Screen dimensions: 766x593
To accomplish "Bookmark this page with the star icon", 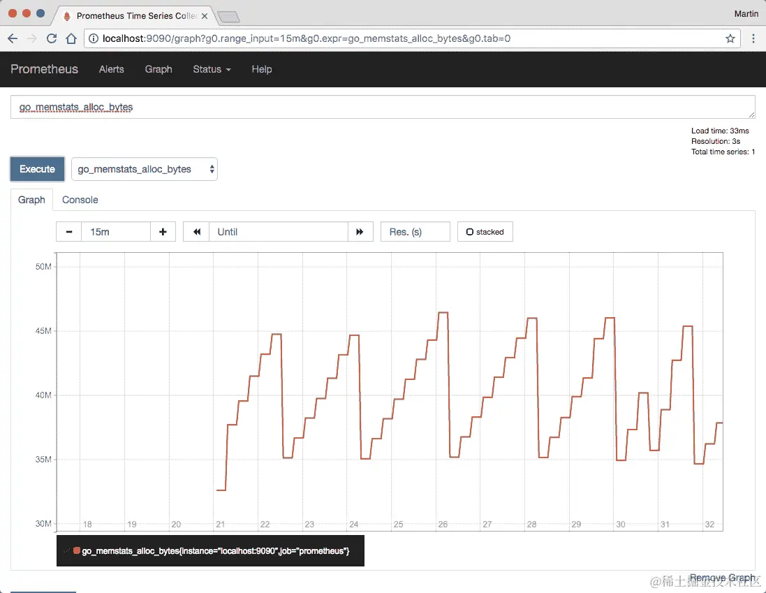I will pos(730,38).
